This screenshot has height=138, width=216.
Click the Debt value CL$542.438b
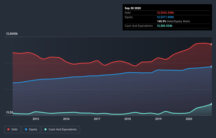click(x=165, y=13)
